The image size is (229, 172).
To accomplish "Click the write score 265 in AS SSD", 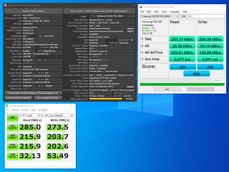I will tap(210, 67).
